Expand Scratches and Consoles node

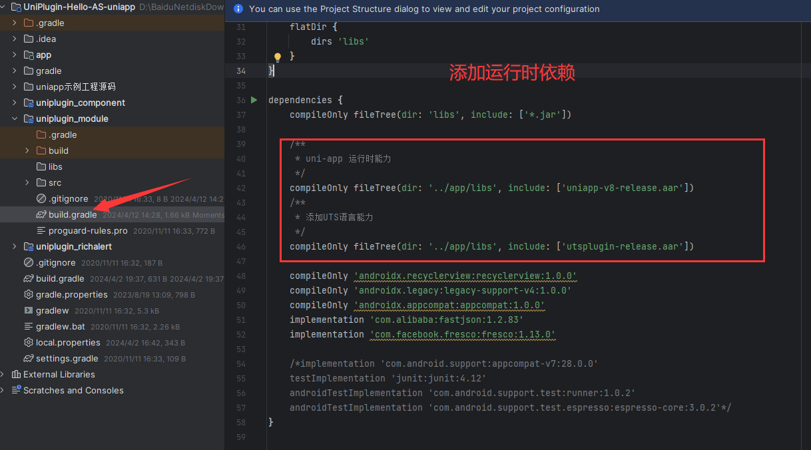[3, 390]
